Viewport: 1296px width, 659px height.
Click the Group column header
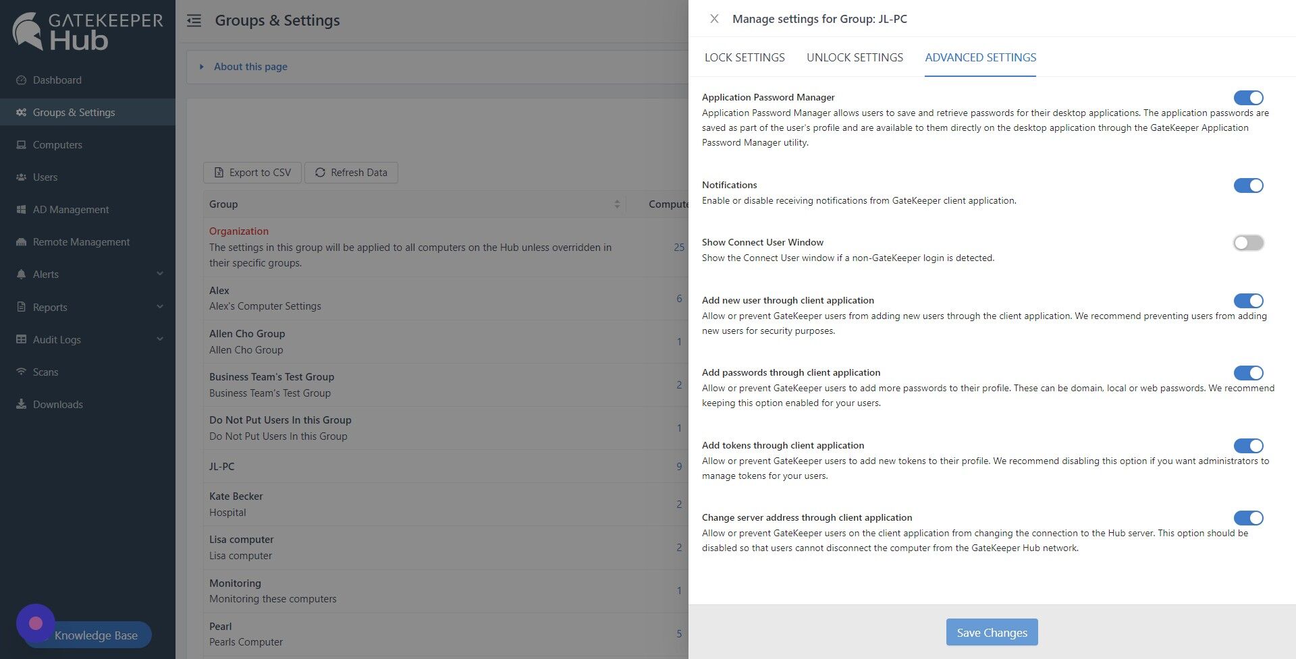pos(414,204)
